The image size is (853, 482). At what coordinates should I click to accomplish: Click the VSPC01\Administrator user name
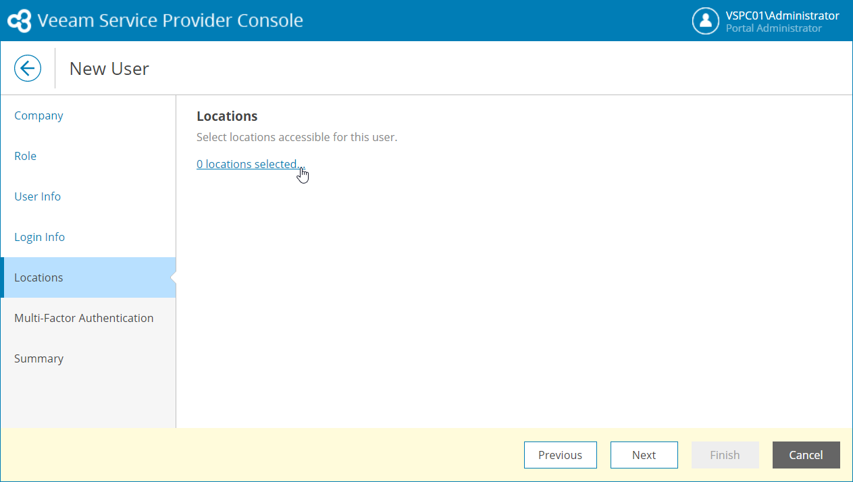coord(783,16)
